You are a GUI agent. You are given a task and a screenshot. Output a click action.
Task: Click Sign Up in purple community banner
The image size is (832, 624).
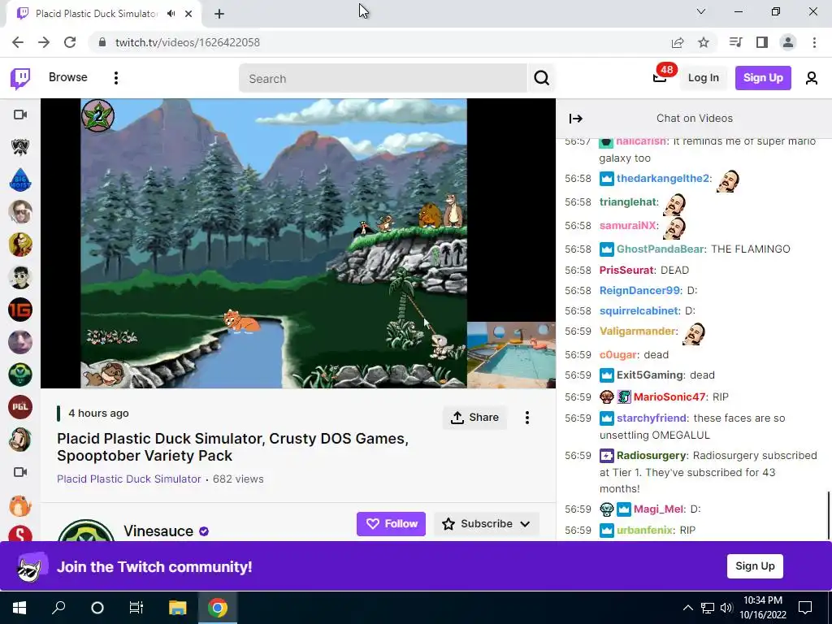pos(755,566)
